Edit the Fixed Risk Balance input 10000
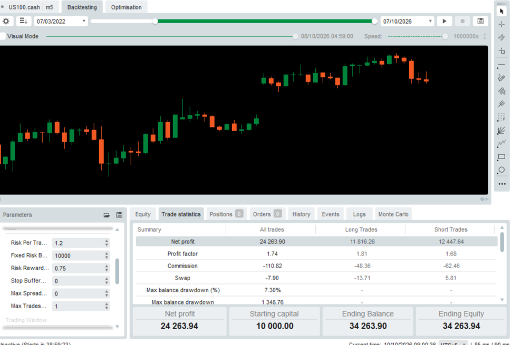Screen dimensions: 512x345 click(79, 255)
